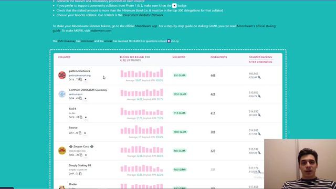Click the Source blocks-per-round bar chart
This screenshot has height=189, width=336.
142,130
